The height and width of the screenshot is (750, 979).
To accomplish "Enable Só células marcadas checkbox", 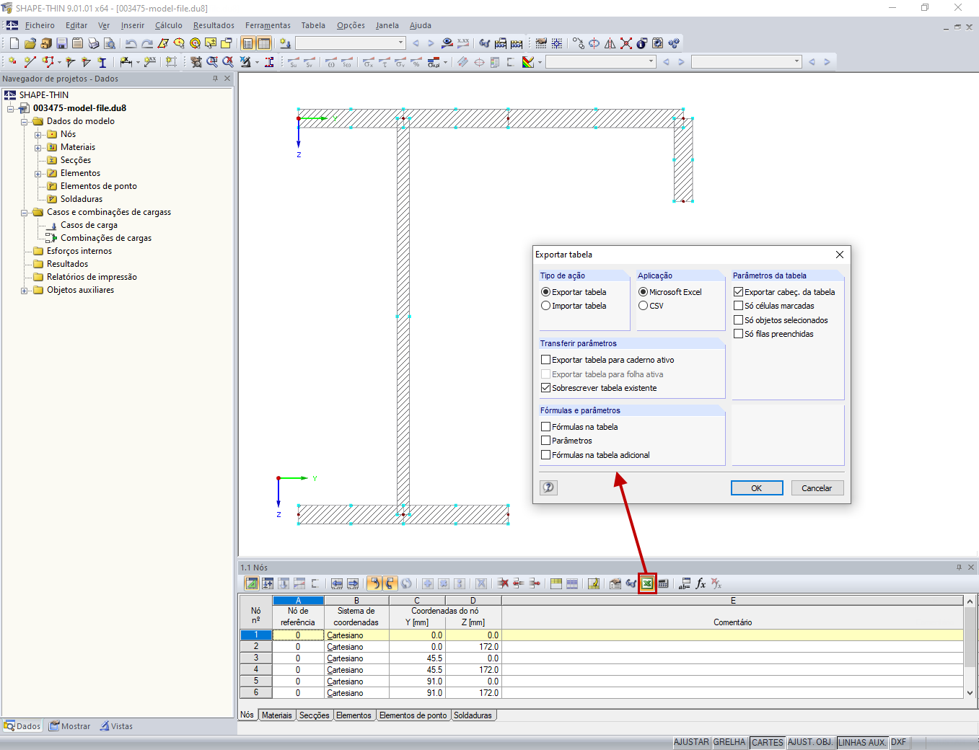I will coord(738,306).
